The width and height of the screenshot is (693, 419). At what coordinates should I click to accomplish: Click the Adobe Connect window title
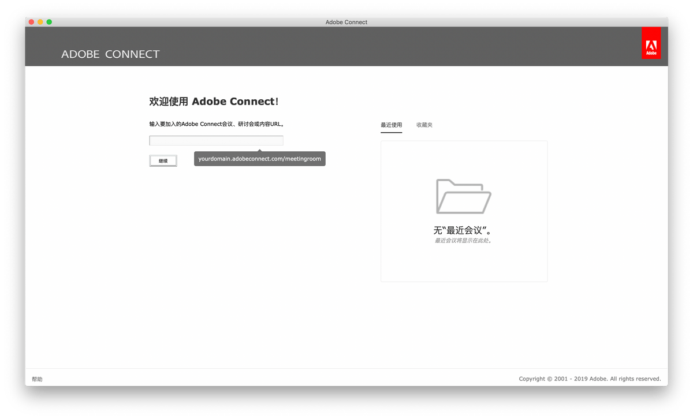click(x=346, y=22)
